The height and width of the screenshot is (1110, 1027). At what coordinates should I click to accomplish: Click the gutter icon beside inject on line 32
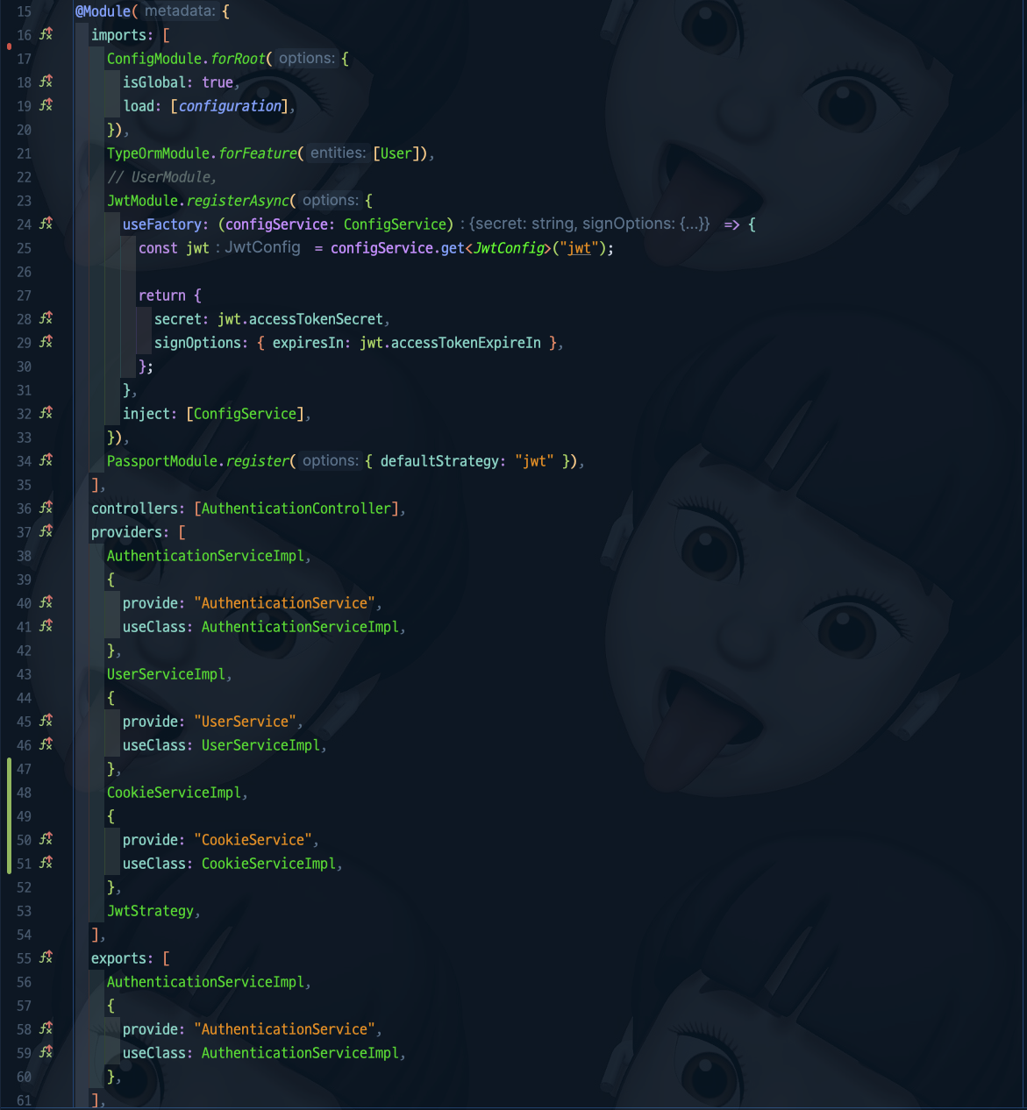pyautogui.click(x=46, y=414)
